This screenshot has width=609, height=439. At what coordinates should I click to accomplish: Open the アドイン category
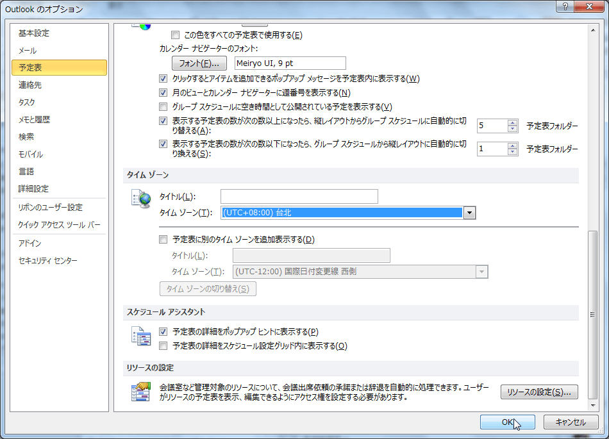tap(59, 244)
